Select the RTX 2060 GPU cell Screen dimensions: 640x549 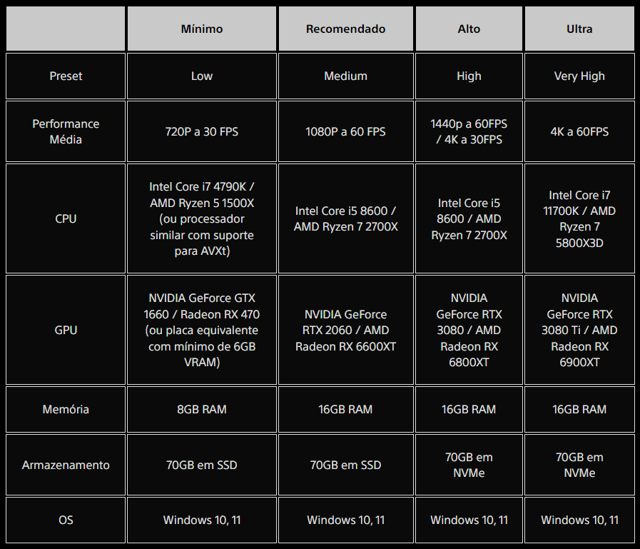tap(346, 330)
